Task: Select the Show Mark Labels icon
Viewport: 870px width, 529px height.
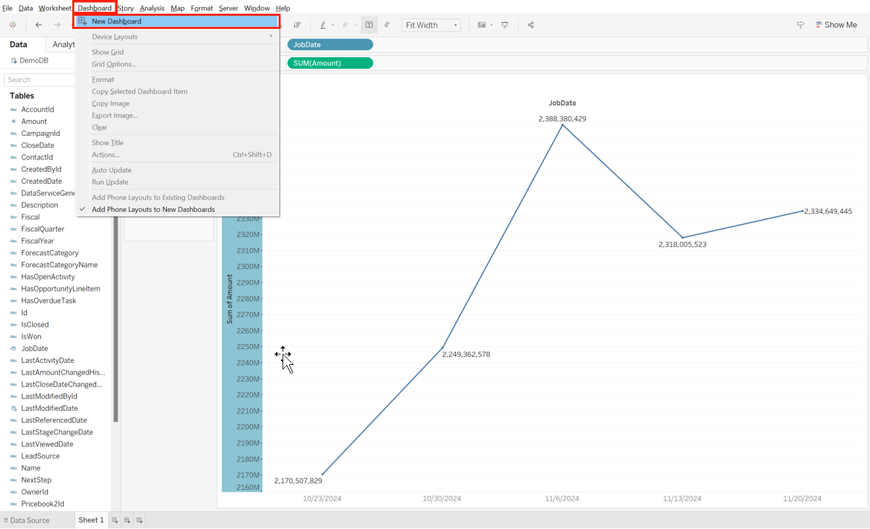Action: [x=369, y=24]
